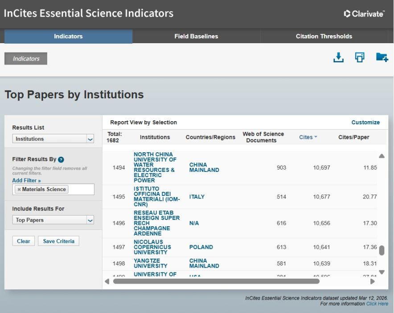Open the Add Filter link
This screenshot has height=313, width=394.
pos(26,180)
